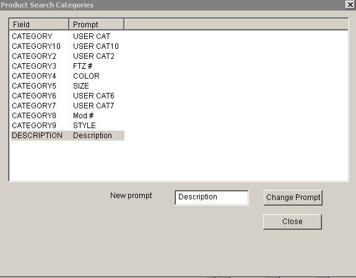This screenshot has height=278, width=356.
Task: Select the CATEGORY10 row
Action: 67,46
